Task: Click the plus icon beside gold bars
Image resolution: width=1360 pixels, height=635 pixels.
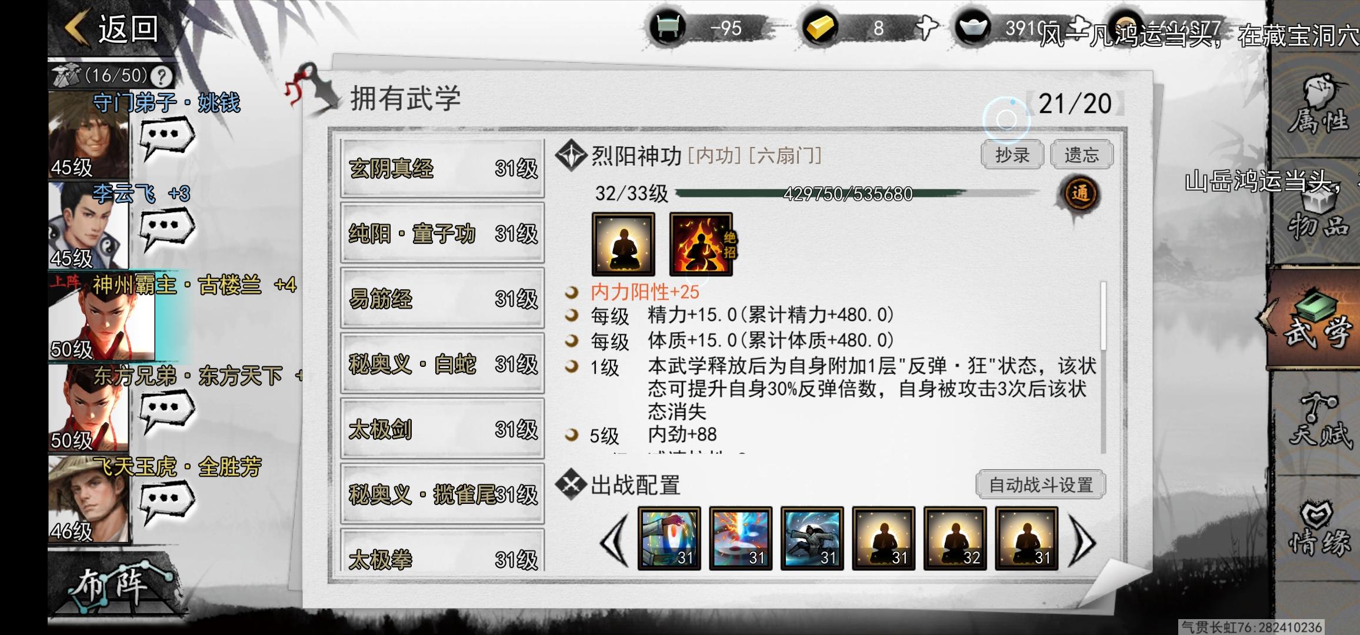Action: pos(926,28)
